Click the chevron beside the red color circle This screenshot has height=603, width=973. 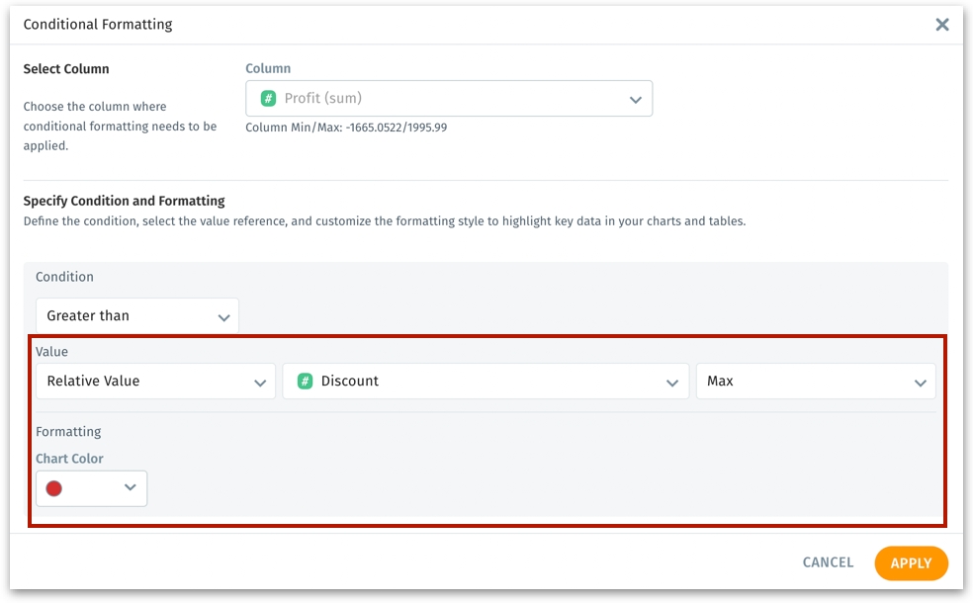(x=130, y=488)
